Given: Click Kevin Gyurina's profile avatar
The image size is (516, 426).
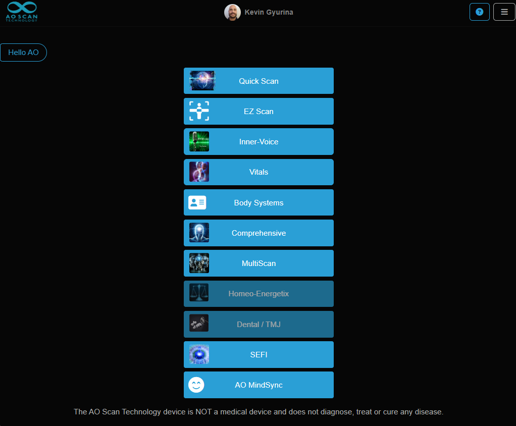Looking at the screenshot, I should click(x=232, y=12).
